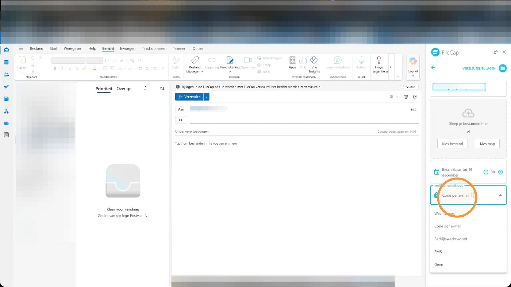This screenshot has width=511, height=287.
Task: Click the Handtekening signature icon
Action: tap(230, 60)
